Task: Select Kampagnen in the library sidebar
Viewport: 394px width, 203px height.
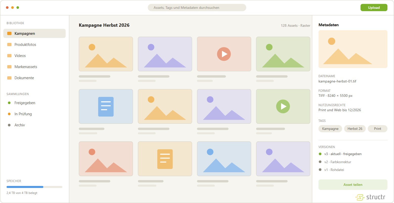Action: pyautogui.click(x=34, y=34)
